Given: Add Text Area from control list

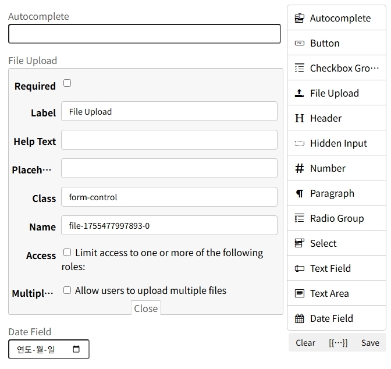Looking at the screenshot, I should (336, 293).
